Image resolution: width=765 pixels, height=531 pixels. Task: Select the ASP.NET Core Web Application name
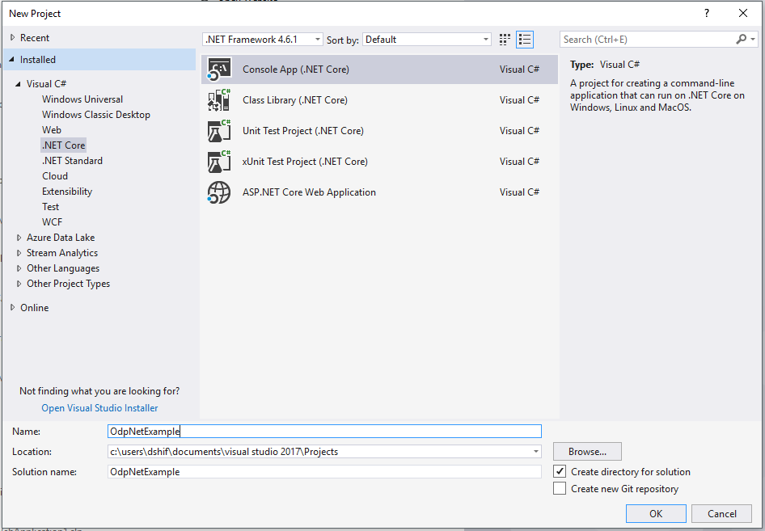coord(310,192)
